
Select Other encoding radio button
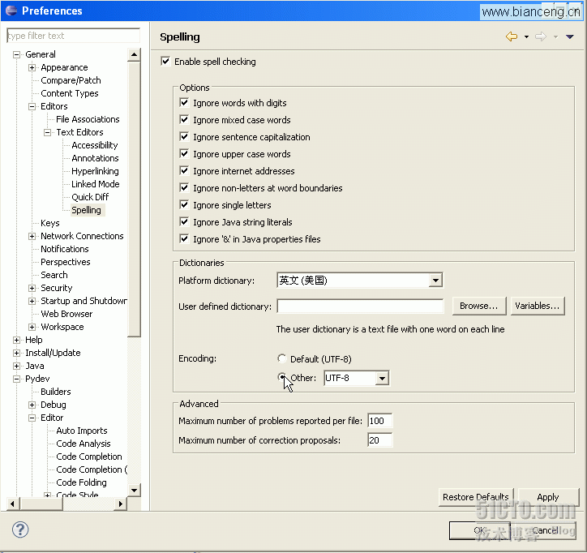pos(281,377)
